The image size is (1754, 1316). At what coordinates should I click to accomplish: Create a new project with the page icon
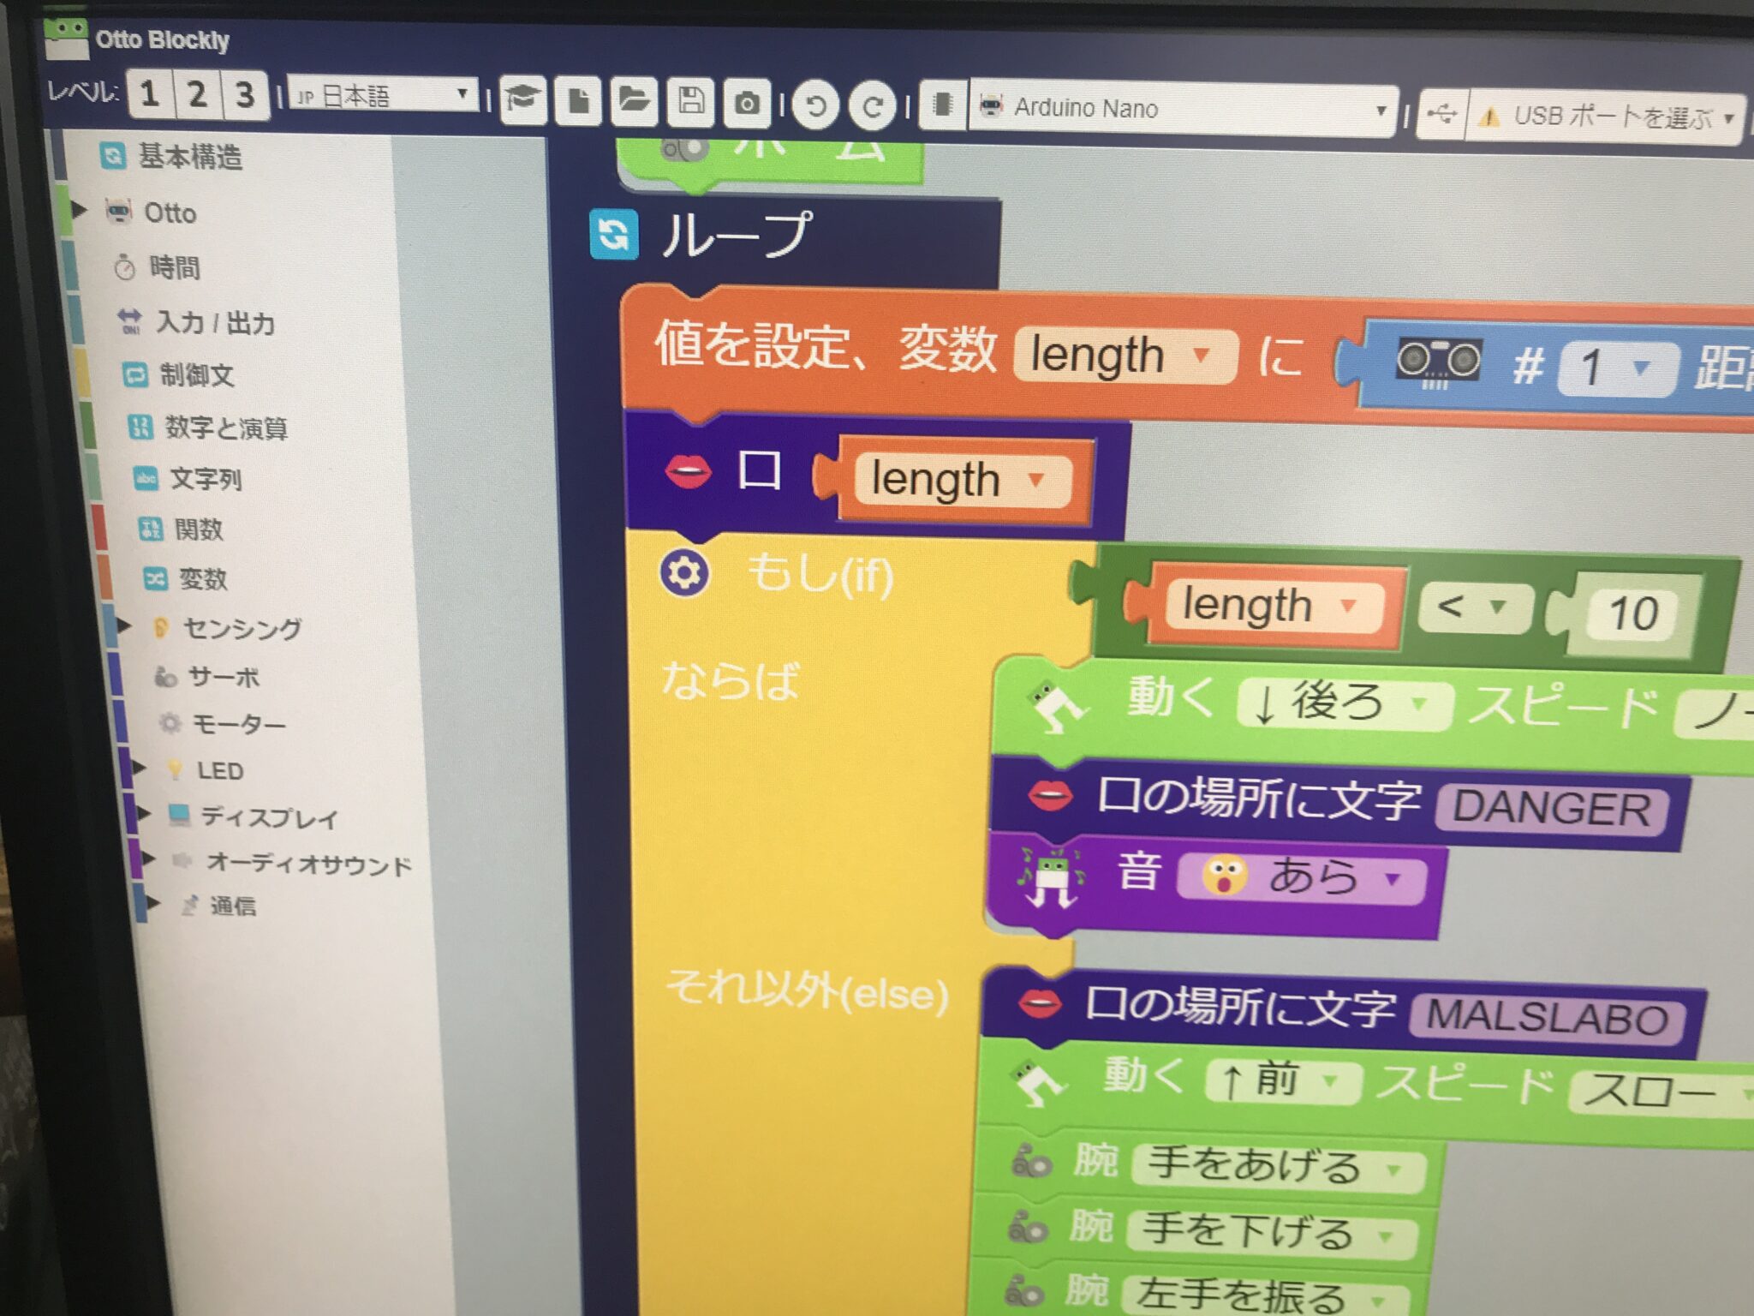(581, 101)
